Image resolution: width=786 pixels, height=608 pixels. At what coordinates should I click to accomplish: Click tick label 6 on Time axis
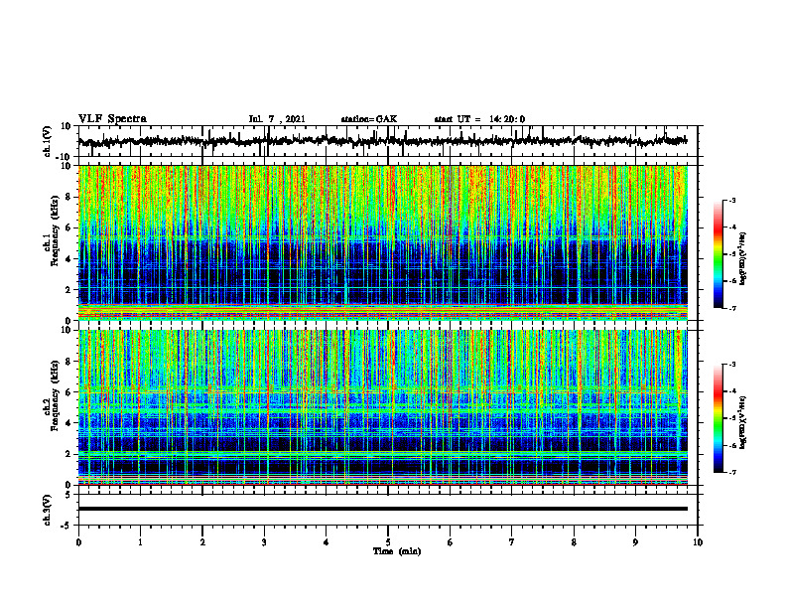click(x=451, y=542)
